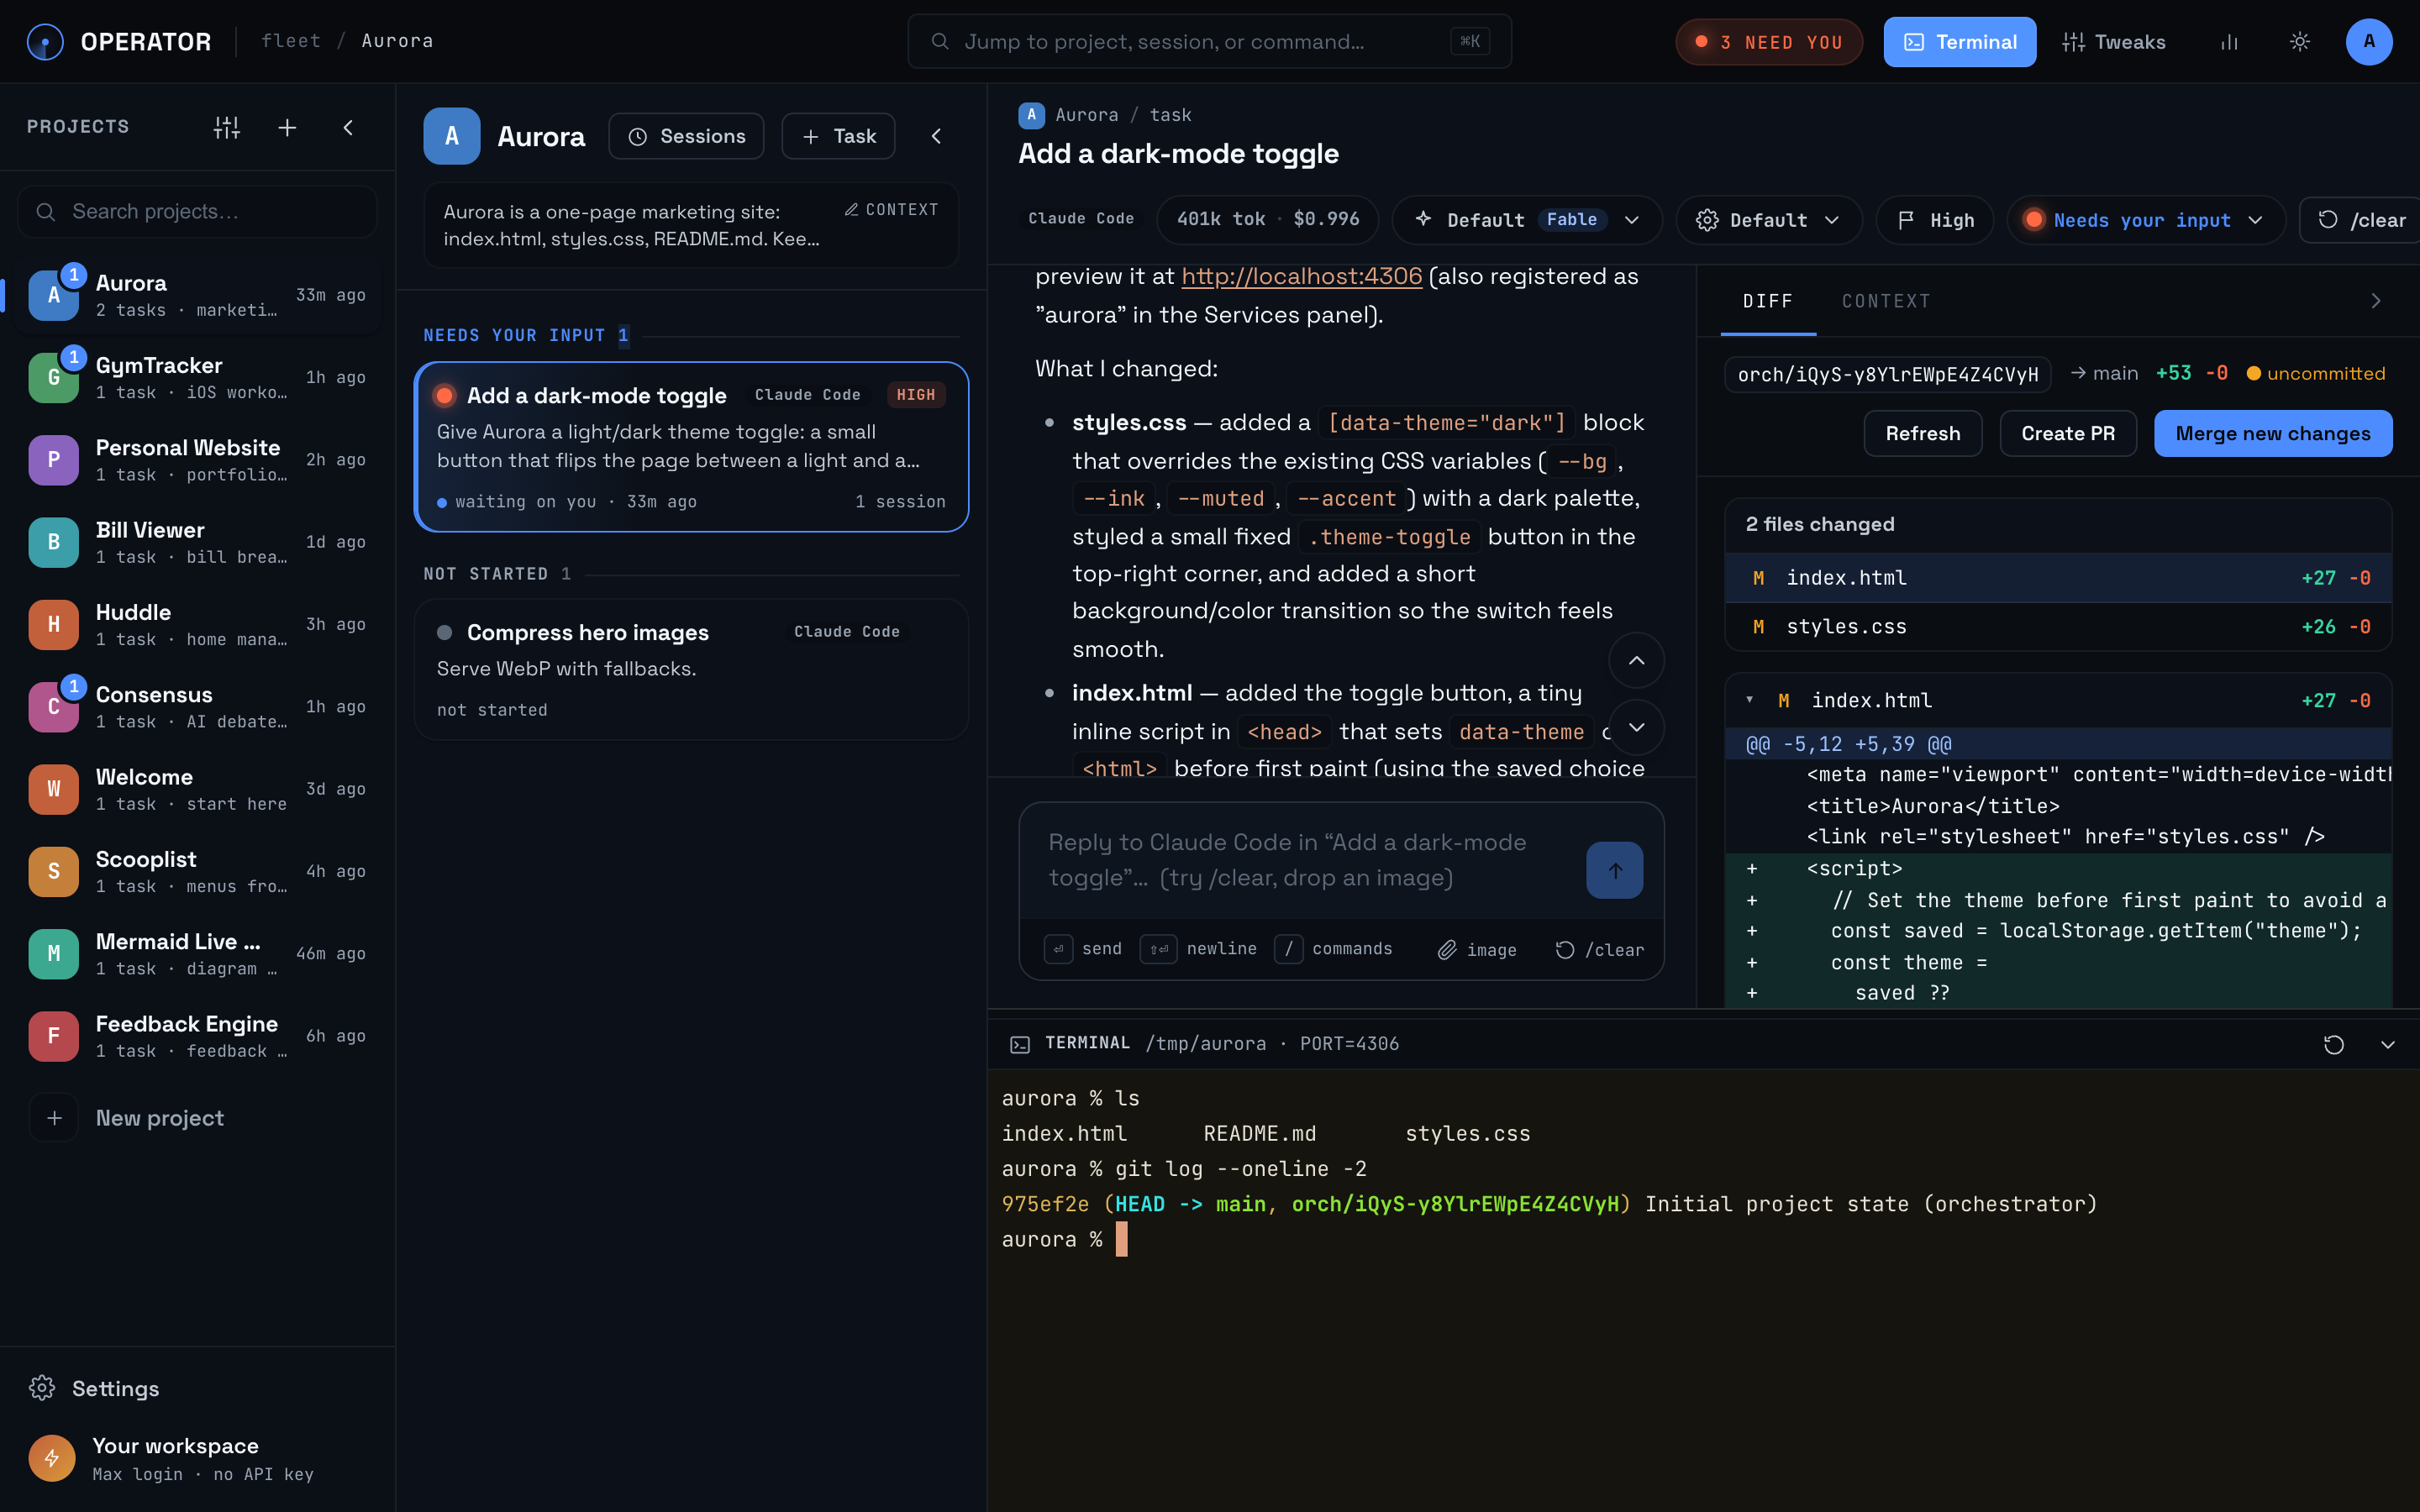The image size is (2420, 1512).
Task: Open Aurora Sessions list
Action: [686, 136]
